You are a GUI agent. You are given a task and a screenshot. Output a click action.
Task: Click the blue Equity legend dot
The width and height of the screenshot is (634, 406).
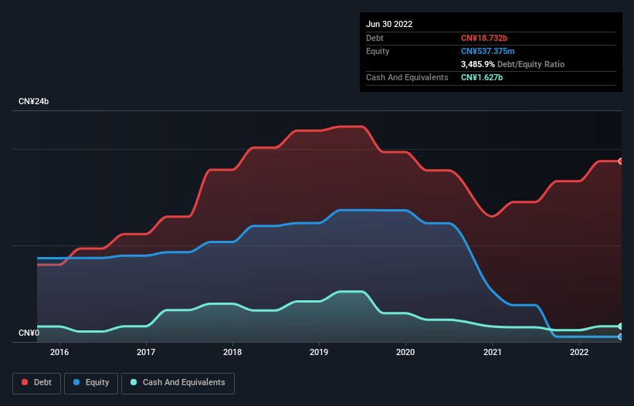pyautogui.click(x=76, y=382)
